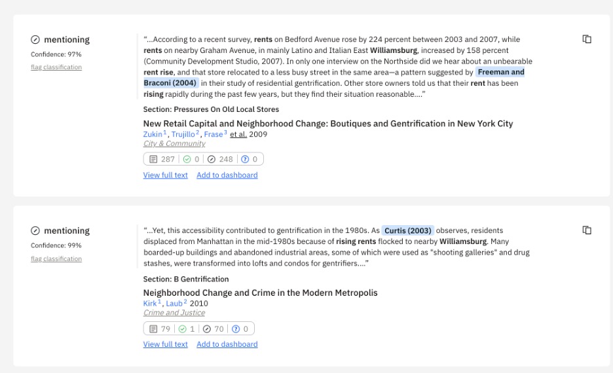This screenshot has width=613, height=373.
Task: Click the Confidence: 97% label
Action: [x=56, y=54]
